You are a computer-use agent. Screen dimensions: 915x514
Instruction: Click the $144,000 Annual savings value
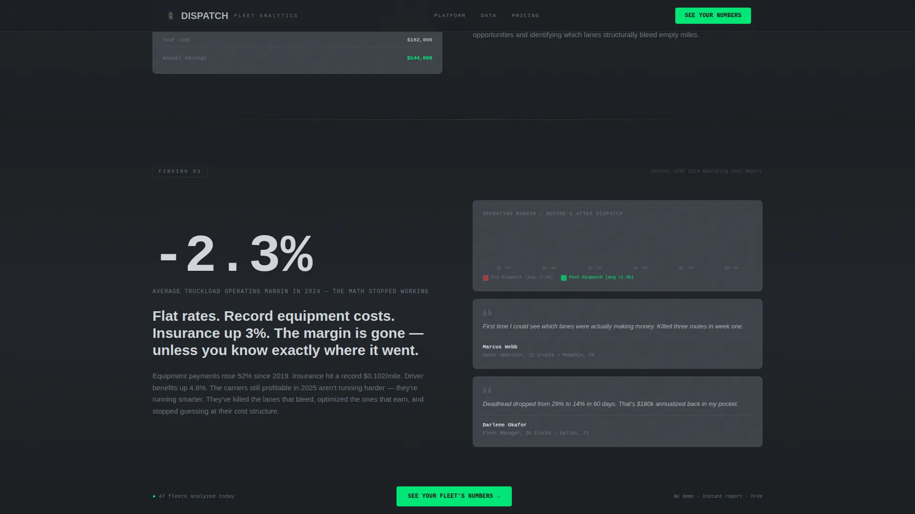point(419,58)
